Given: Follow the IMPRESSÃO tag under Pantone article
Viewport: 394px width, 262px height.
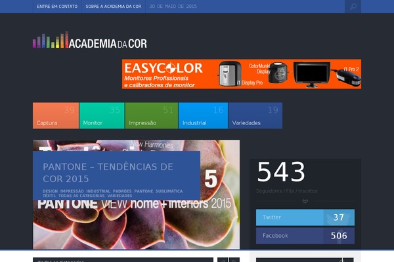Looking at the screenshot, I should point(72,191).
